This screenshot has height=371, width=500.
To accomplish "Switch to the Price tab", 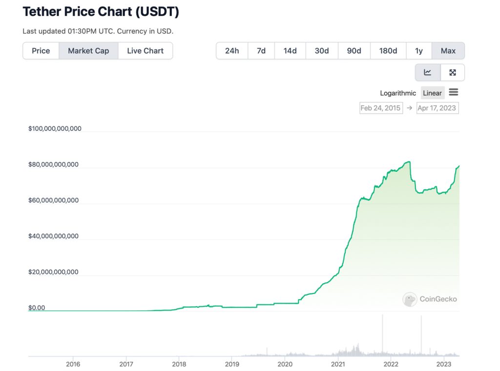I will tap(41, 50).
